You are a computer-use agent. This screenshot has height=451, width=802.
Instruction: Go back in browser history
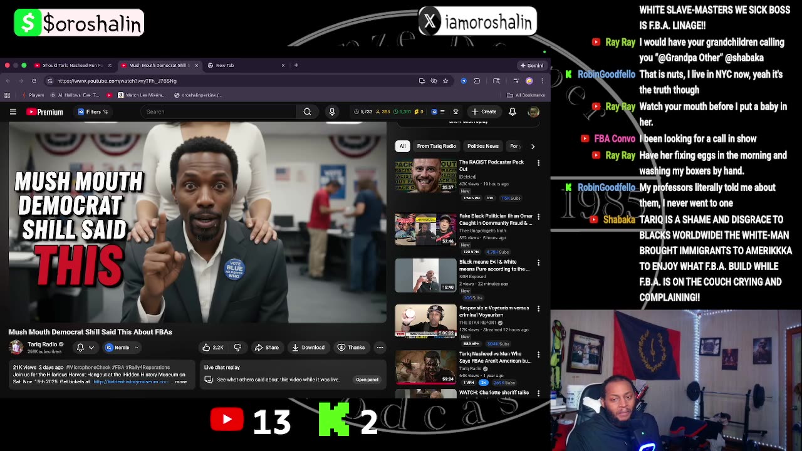(8, 81)
